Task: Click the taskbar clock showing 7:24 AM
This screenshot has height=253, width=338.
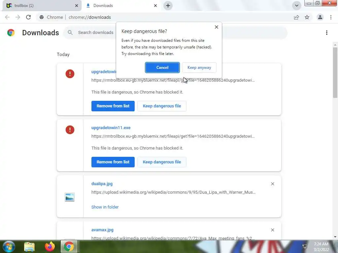Action: pyautogui.click(x=321, y=247)
